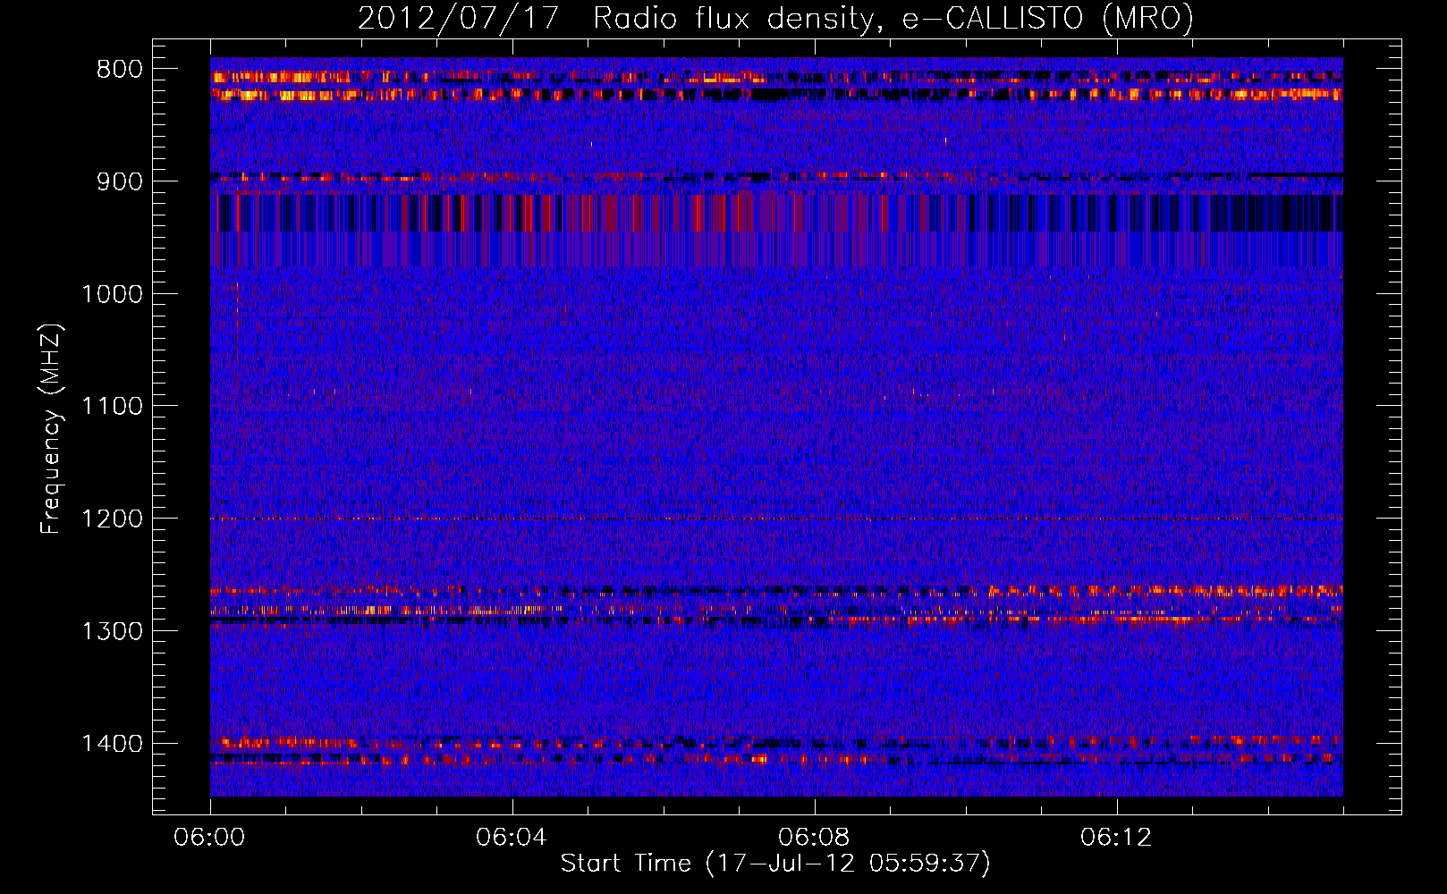Select the 06:04 time tick label
Image resolution: width=1447 pixels, height=894 pixels.
click(x=512, y=838)
